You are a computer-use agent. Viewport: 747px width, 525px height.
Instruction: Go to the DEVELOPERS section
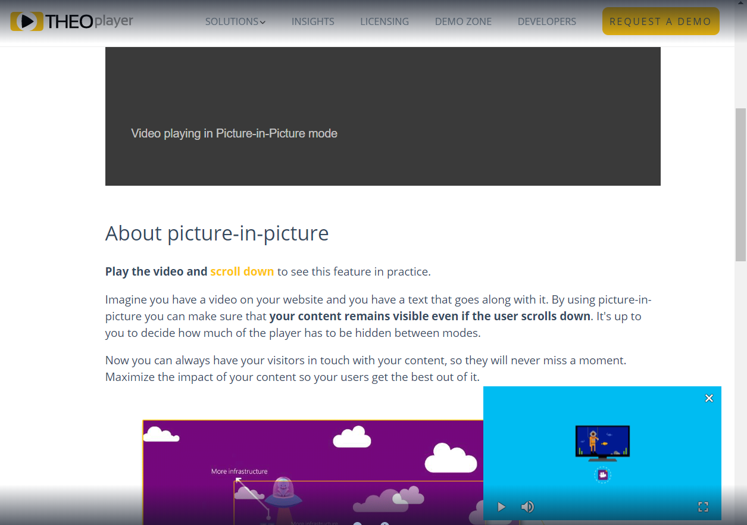click(x=546, y=21)
